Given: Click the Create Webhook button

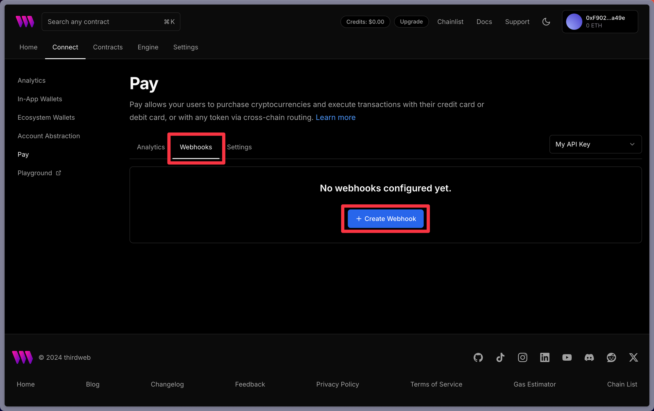Looking at the screenshot, I should 386,219.
